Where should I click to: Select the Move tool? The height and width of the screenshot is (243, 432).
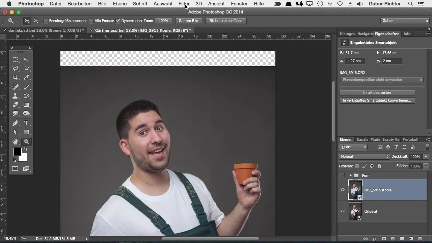point(26,60)
